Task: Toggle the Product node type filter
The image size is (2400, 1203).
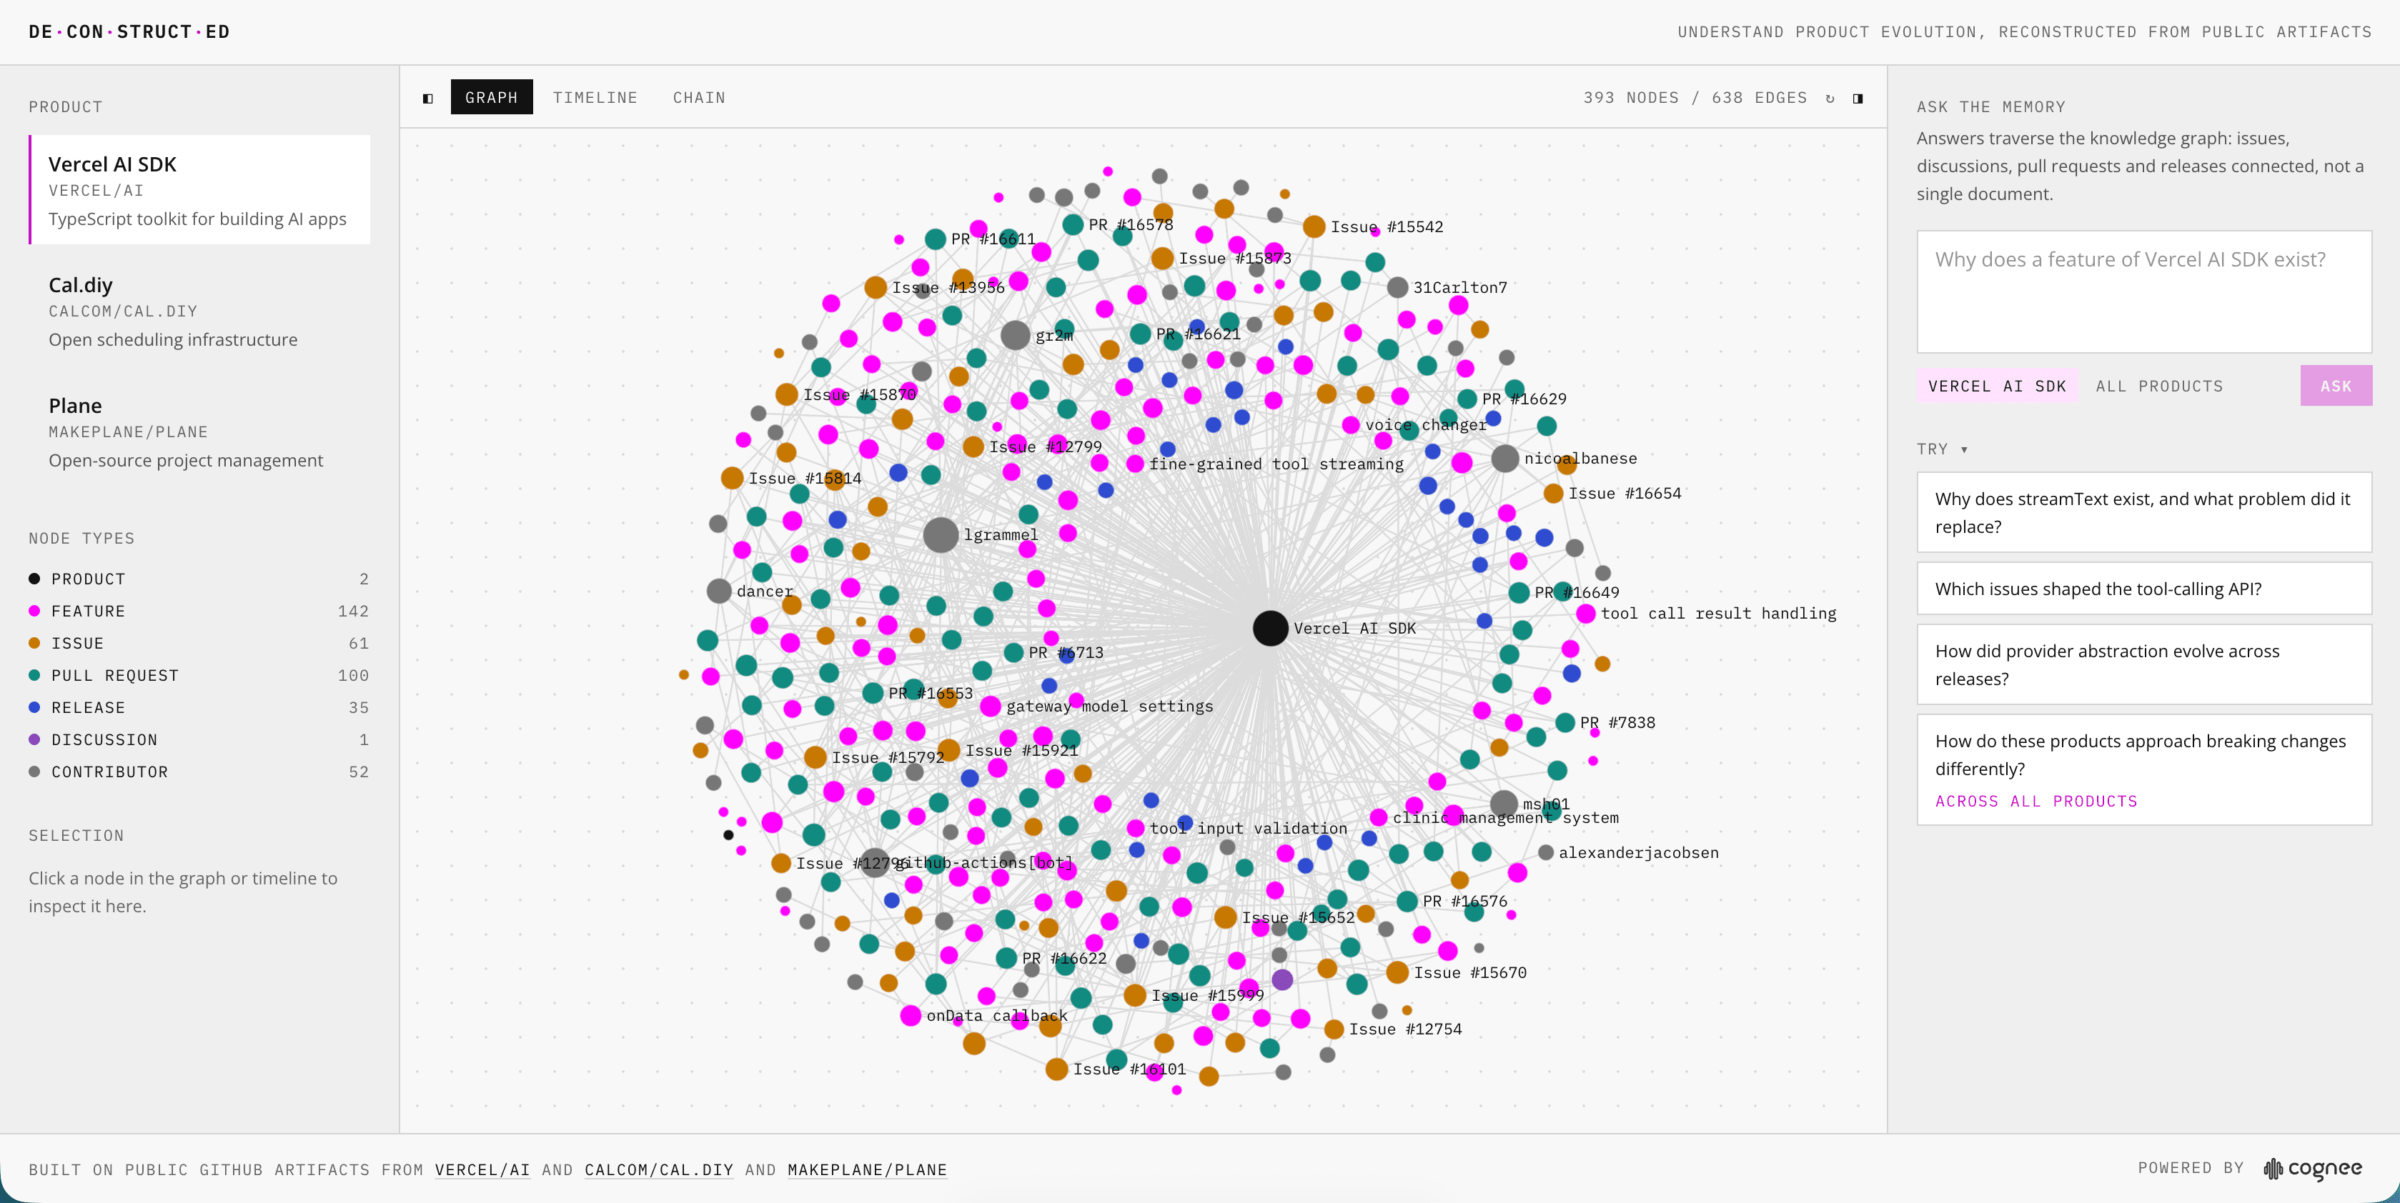Action: (x=199, y=579)
